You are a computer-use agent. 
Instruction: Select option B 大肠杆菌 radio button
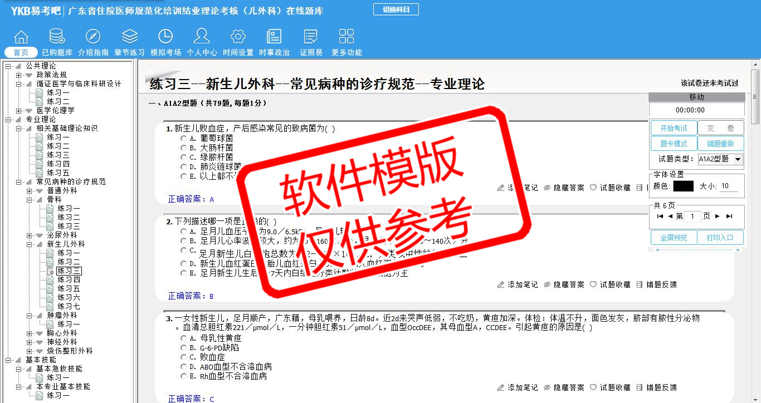coord(183,148)
